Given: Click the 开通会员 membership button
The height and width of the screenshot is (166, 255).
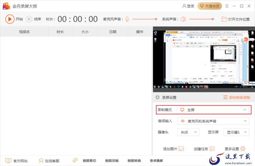Looking at the screenshot, I should 209,6.
